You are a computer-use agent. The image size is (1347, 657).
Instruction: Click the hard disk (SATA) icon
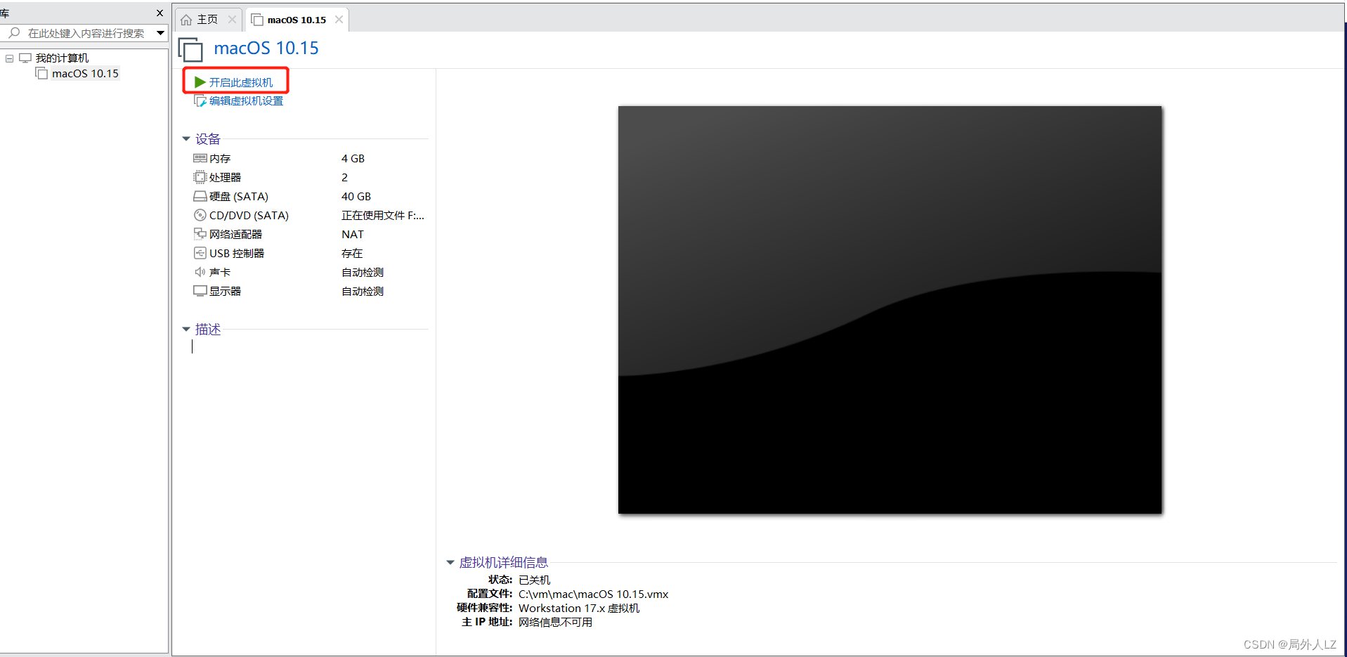(200, 197)
